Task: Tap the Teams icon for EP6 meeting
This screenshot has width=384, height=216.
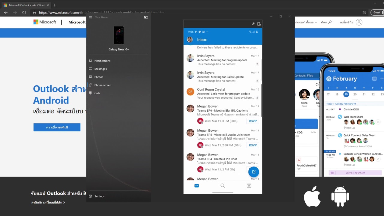Action: point(200,121)
